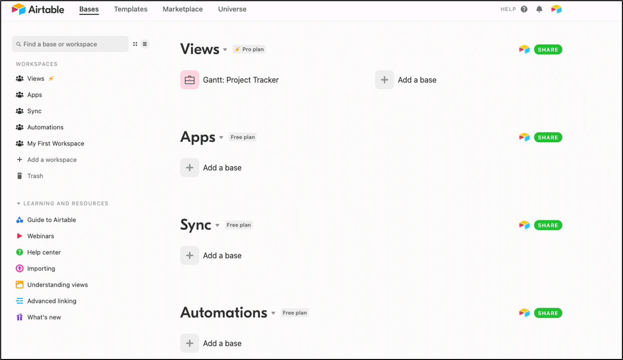Open Webinars label
The height and width of the screenshot is (360, 623).
tap(41, 236)
